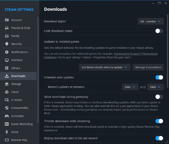Disable Schedule auto-updates switch
Image resolution: width=169 pixels, height=144 pixels.
pos(159,77)
